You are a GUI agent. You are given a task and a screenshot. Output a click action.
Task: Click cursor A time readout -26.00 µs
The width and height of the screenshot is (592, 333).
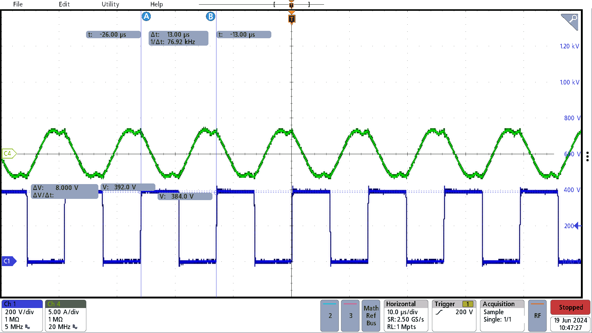[x=113, y=35]
